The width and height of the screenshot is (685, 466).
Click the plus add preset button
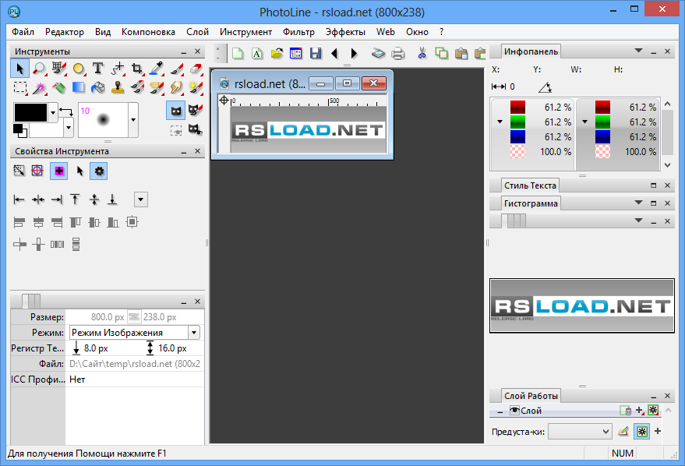click(658, 431)
